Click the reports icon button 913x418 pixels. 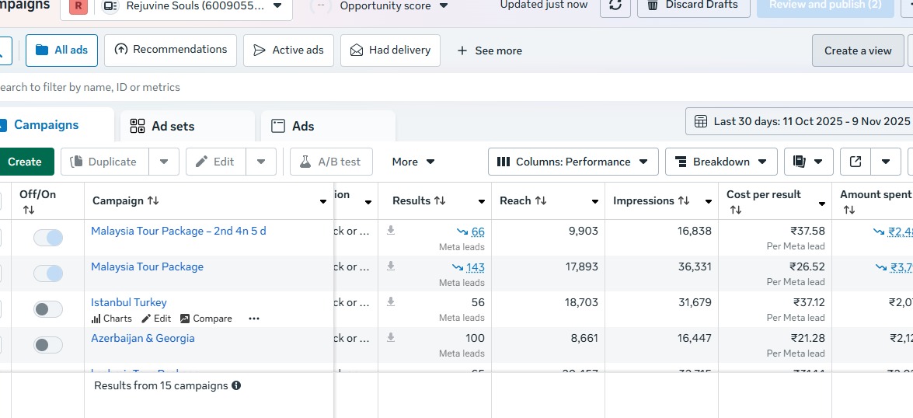tap(800, 162)
